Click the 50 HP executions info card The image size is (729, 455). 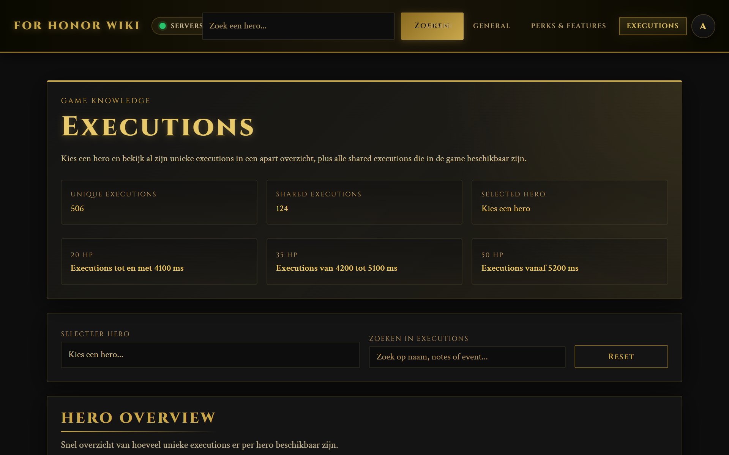pos(570,262)
